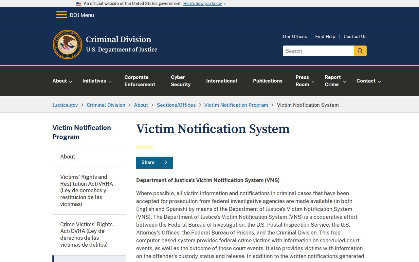Expand the Press Room dropdown menu
This screenshot has width=419, height=262.
click(305, 81)
